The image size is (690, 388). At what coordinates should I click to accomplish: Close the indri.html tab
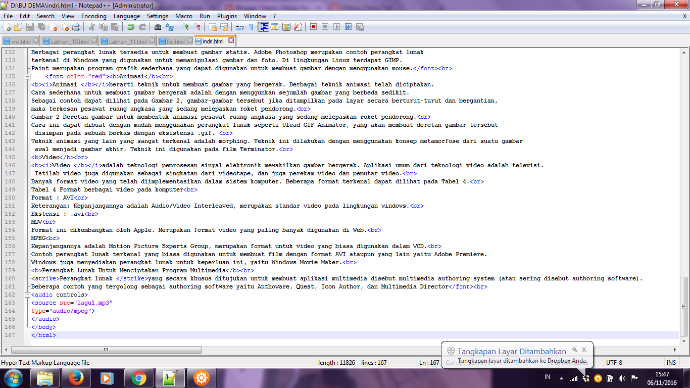(231, 40)
